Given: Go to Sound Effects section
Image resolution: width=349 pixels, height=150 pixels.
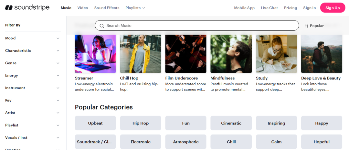Looking at the screenshot, I should (107, 8).
